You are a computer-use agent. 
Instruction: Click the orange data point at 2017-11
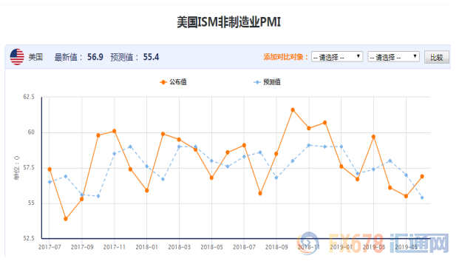click(115, 131)
